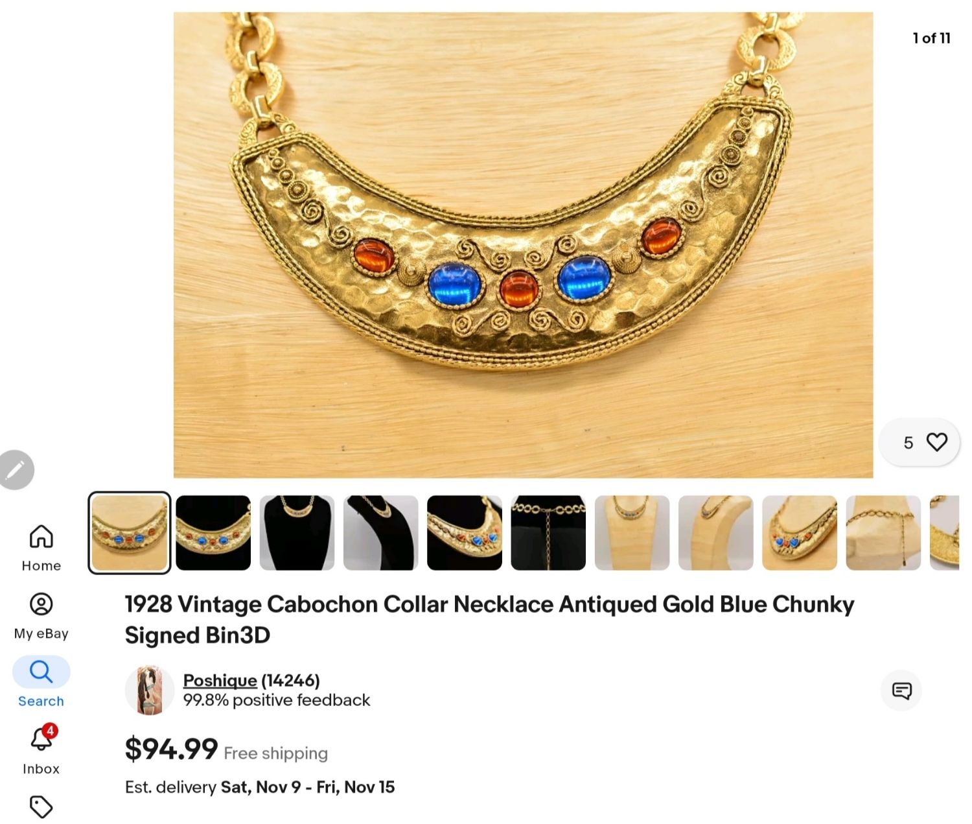Image resolution: width=972 pixels, height=824 pixels.
Task: Select first highlighted thumbnail image
Action: [130, 533]
